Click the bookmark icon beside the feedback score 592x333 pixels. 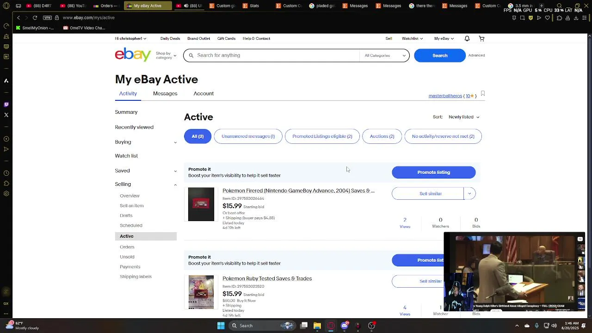pos(482,93)
